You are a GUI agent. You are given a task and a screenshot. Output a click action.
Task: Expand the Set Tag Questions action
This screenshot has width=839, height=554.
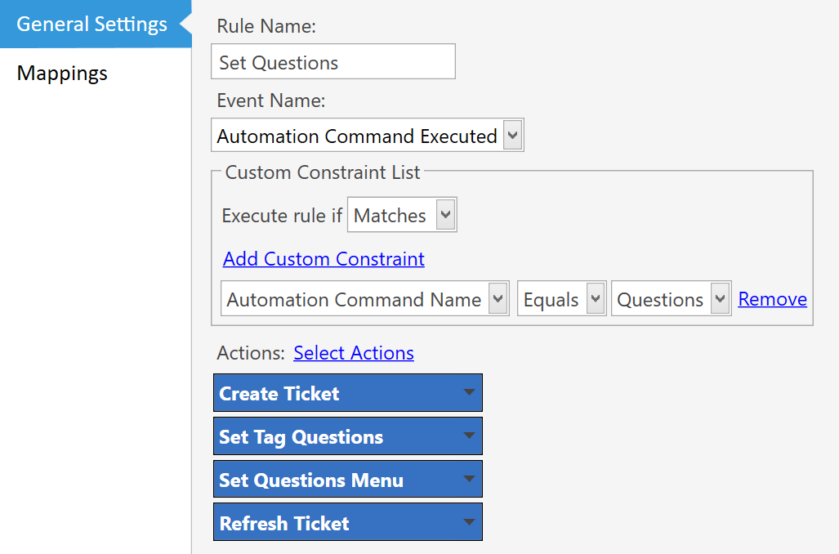pos(347,436)
